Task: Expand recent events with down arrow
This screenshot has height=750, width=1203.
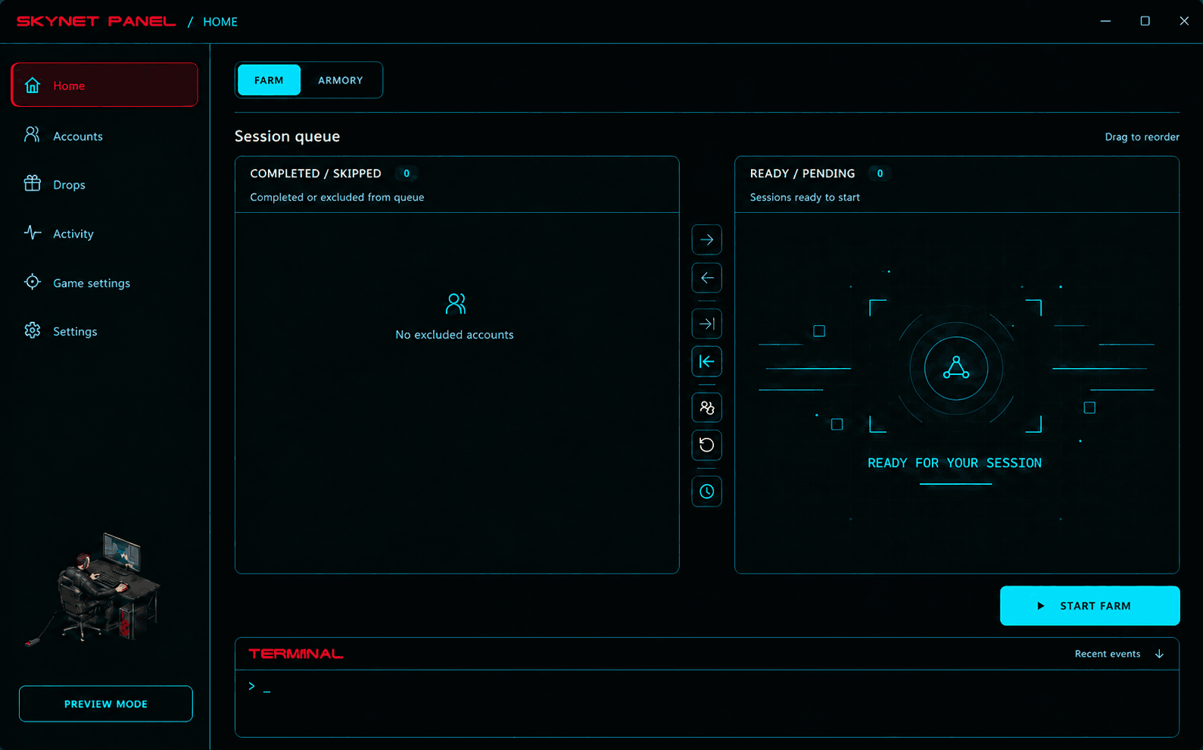Action: (1159, 654)
